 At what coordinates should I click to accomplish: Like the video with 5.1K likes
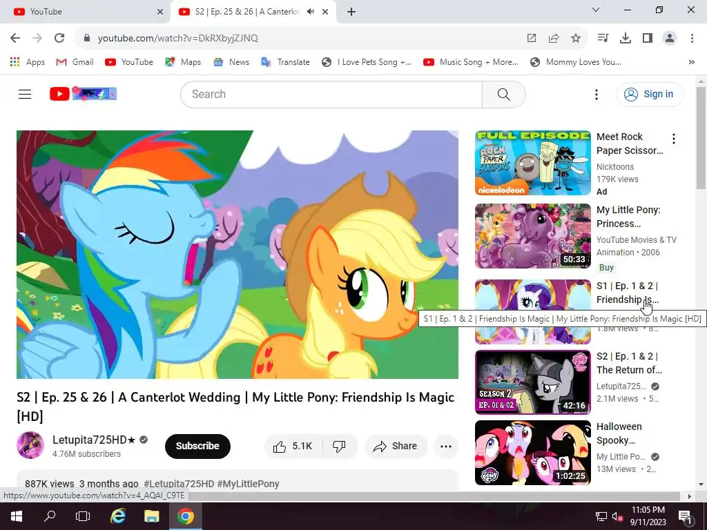pyautogui.click(x=293, y=446)
